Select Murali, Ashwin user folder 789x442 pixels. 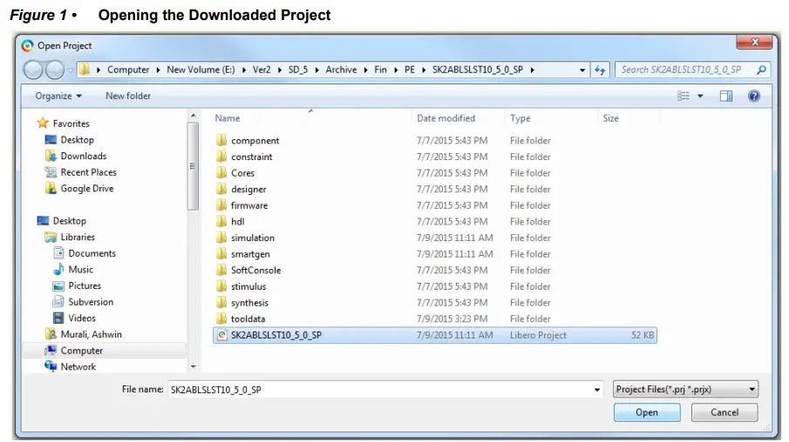pyautogui.click(x=91, y=334)
